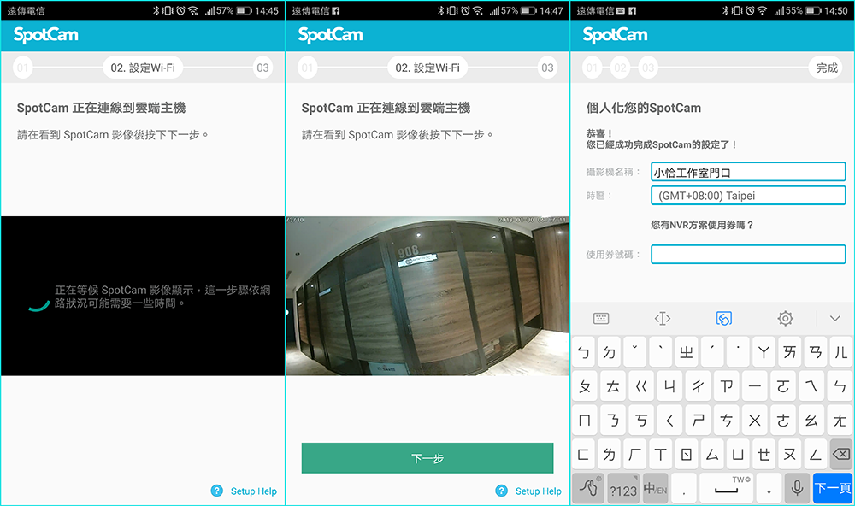
Task: Select the blue clipboard icon in keyboard toolbar
Action: [723, 319]
